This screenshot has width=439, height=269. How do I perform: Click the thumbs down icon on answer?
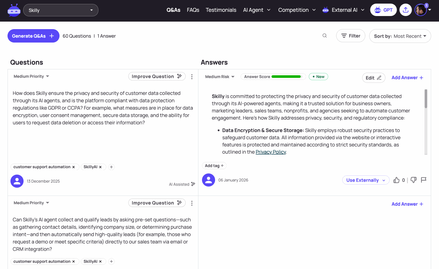pos(414,180)
